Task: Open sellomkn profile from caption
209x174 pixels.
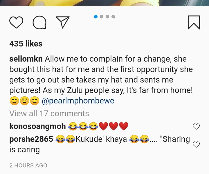Action: click(26, 59)
